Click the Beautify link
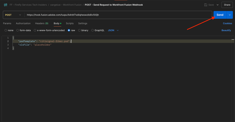This screenshot has height=122, width=235. click(226, 30)
